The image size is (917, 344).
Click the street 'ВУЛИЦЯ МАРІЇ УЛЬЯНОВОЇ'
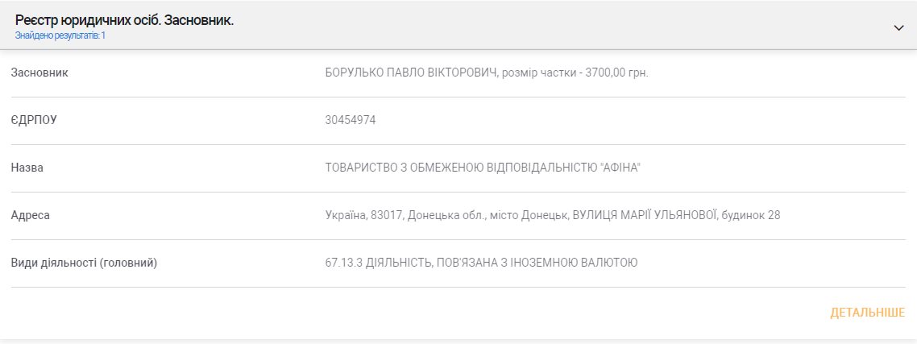pyautogui.click(x=644, y=215)
